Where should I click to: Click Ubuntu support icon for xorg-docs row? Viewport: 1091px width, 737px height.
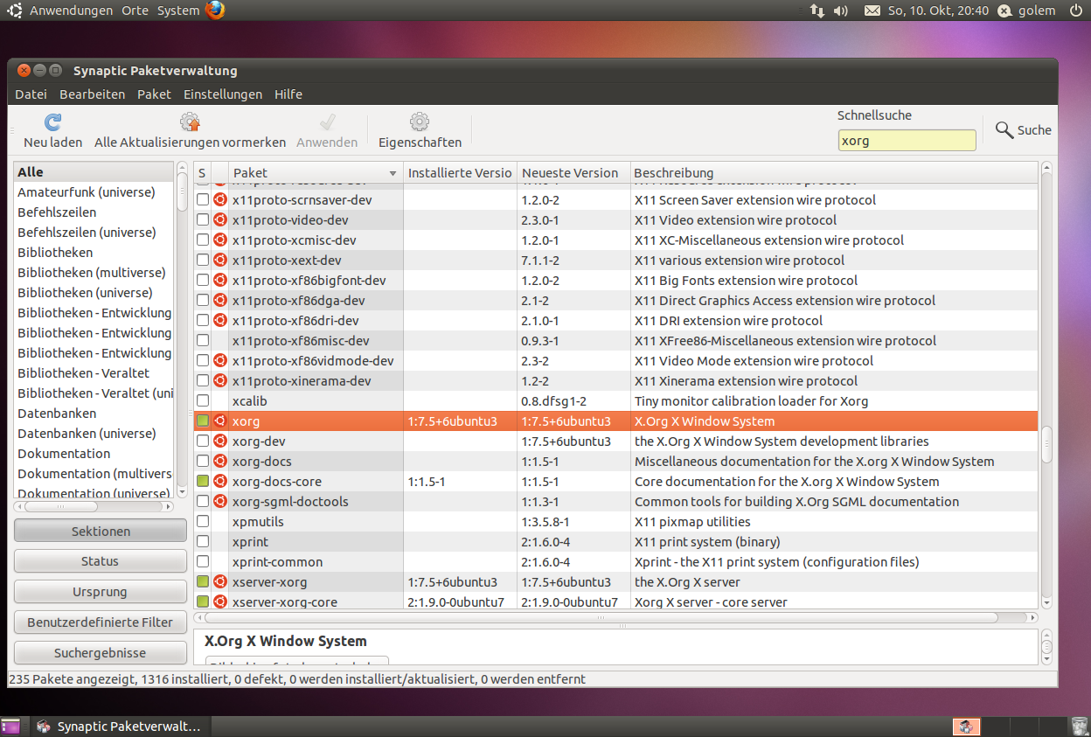pyautogui.click(x=220, y=462)
